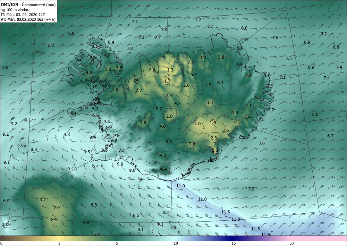The width and height of the screenshot is (347, 246).
Task: Click the map value 4.1
Action: [x=248, y=105]
